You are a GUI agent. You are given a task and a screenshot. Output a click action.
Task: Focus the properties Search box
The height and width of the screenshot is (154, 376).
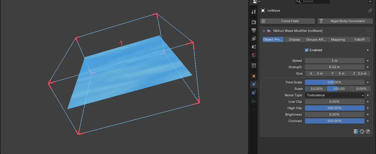click(x=313, y=1)
